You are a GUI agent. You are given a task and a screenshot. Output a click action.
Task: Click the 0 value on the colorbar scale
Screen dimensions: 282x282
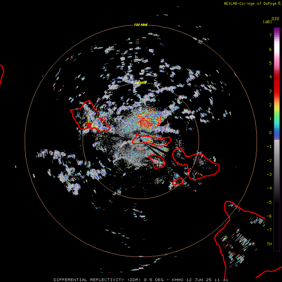click(270, 133)
